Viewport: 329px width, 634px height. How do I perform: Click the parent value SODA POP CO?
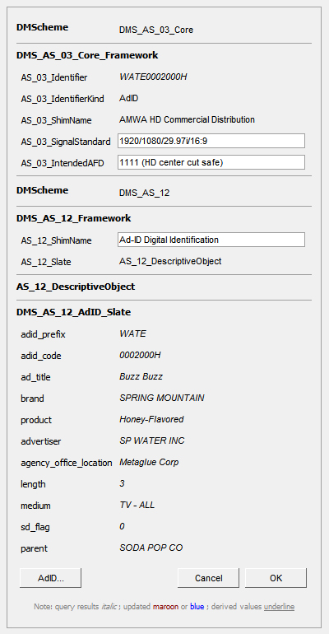coord(151,548)
